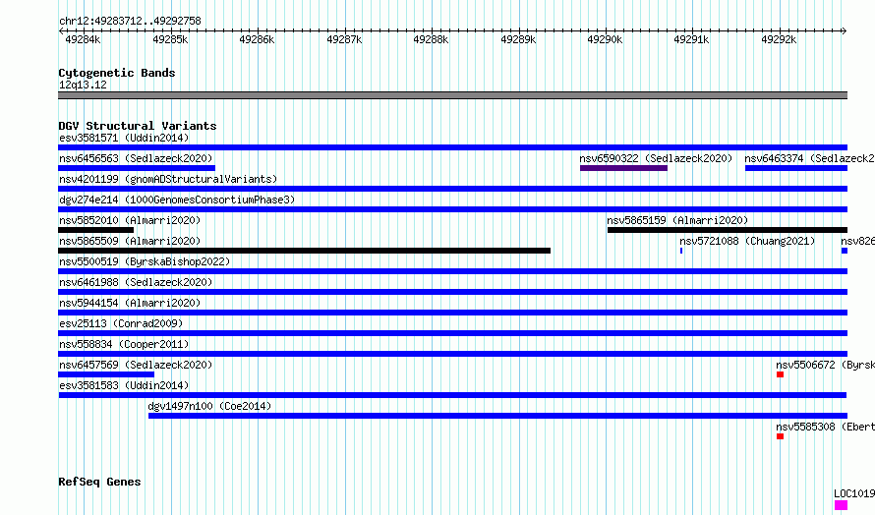Image resolution: width=875 pixels, height=515 pixels.
Task: Click the blue dgv1497n100 variant bar
Action: [x=497, y=416]
